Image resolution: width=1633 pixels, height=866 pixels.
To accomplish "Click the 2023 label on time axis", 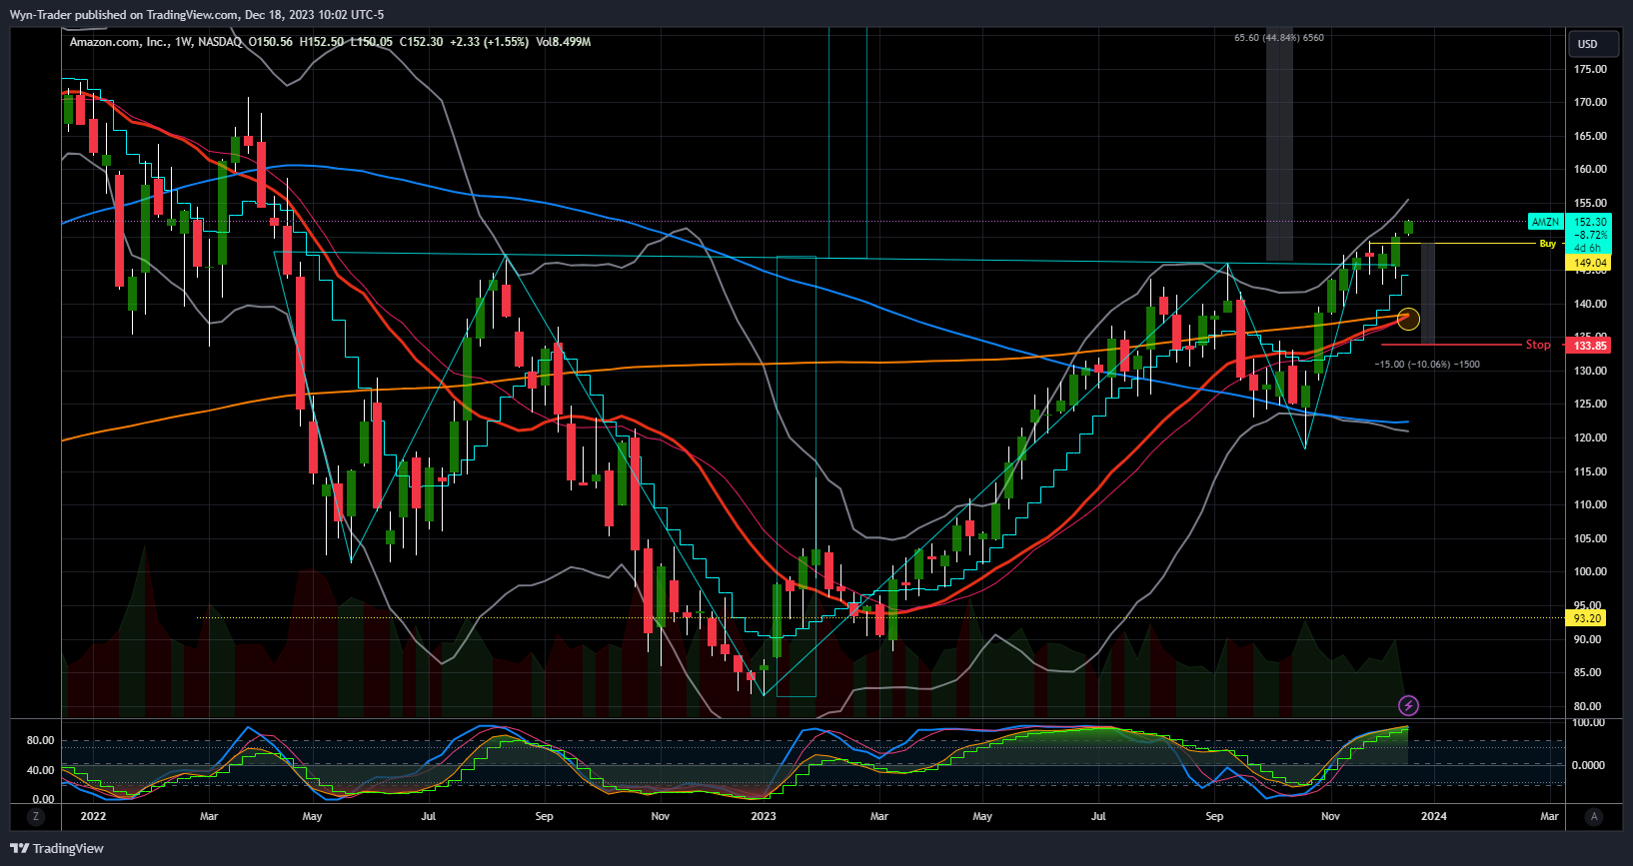I will [764, 816].
